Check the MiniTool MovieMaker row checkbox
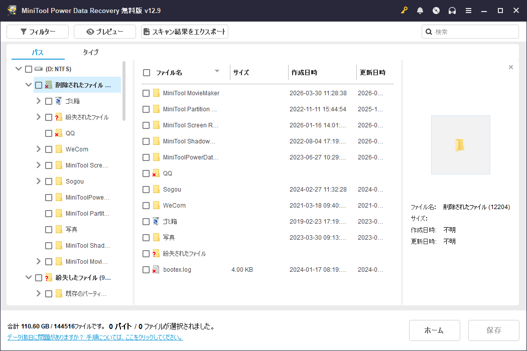This screenshot has height=351, width=527. coord(146,93)
